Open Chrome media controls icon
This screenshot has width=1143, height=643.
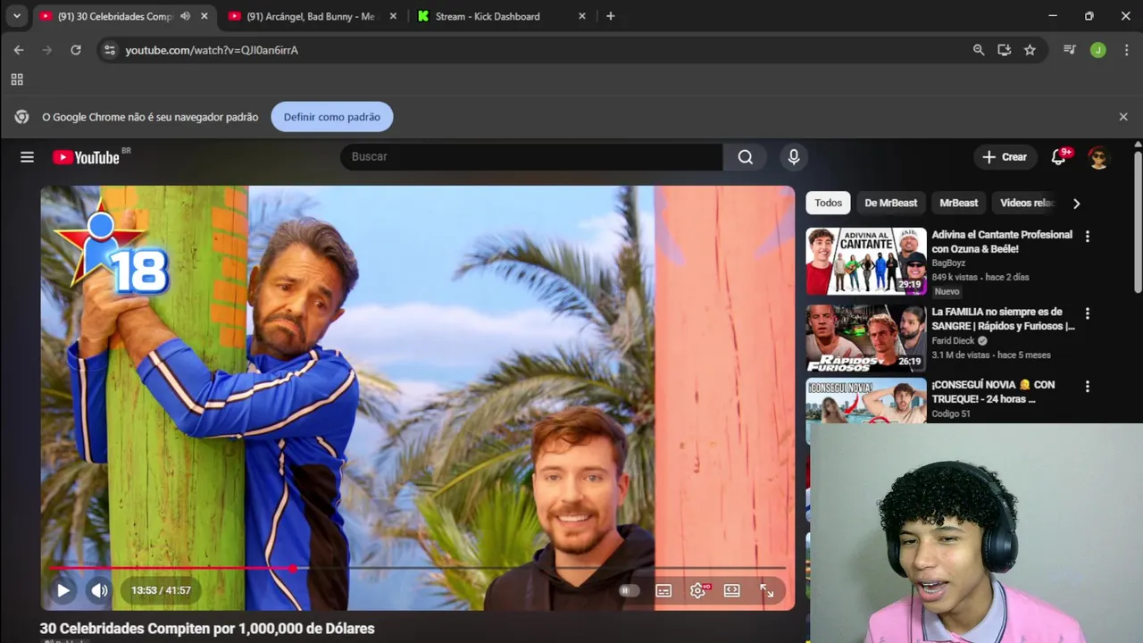(1070, 50)
